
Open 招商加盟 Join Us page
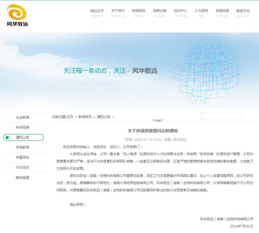point(222,13)
